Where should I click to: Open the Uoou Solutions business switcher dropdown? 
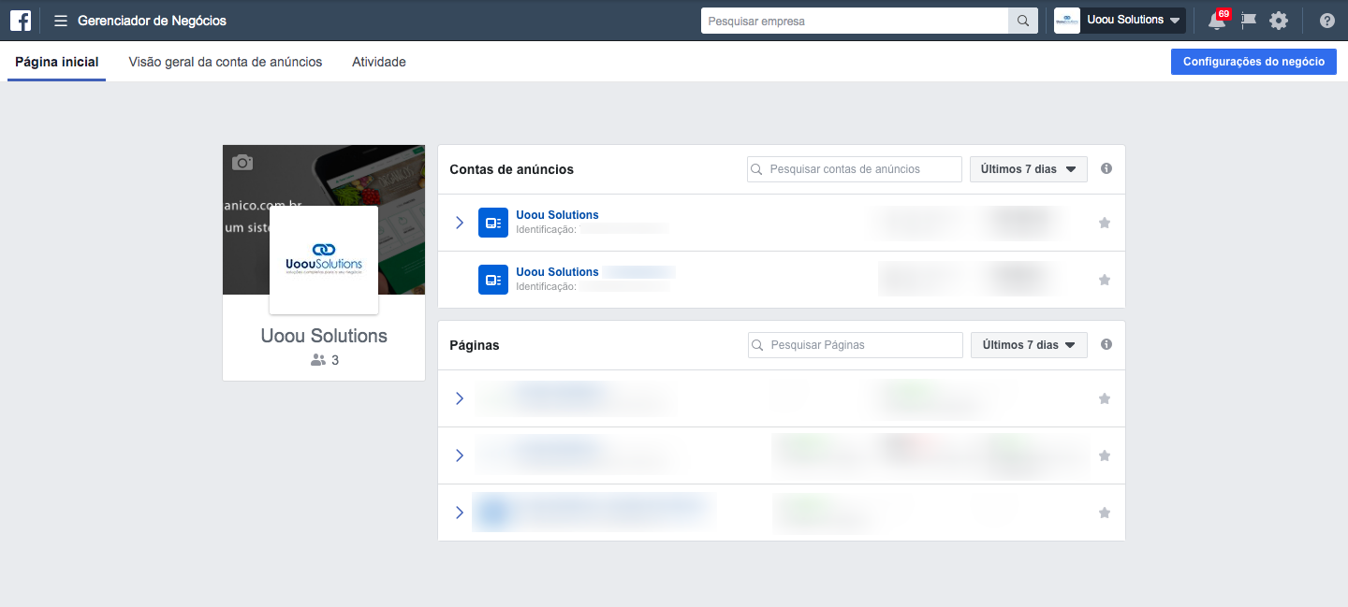click(x=1120, y=21)
